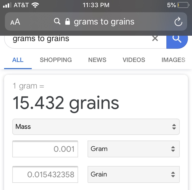The image size is (192, 190).
Task: Select the 0.015432358 grain value field
Action: pyautogui.click(x=45, y=174)
